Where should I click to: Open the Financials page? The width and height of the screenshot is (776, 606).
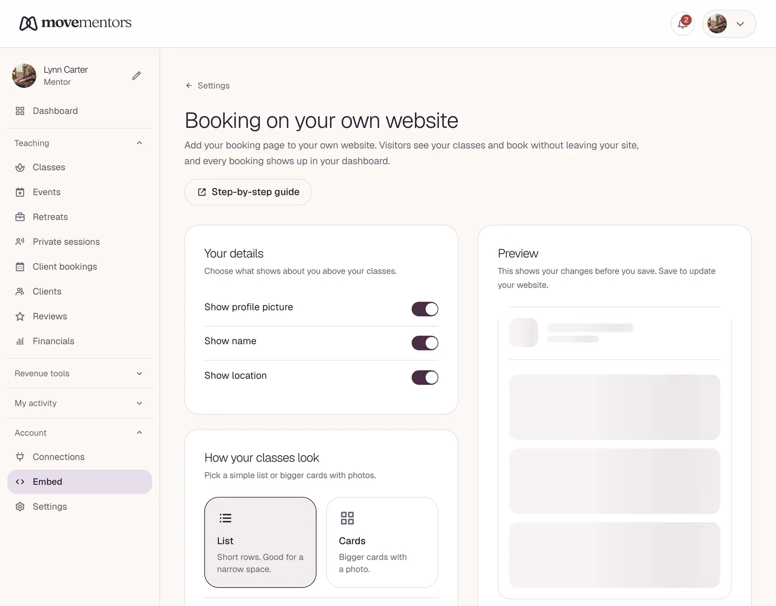point(80,341)
